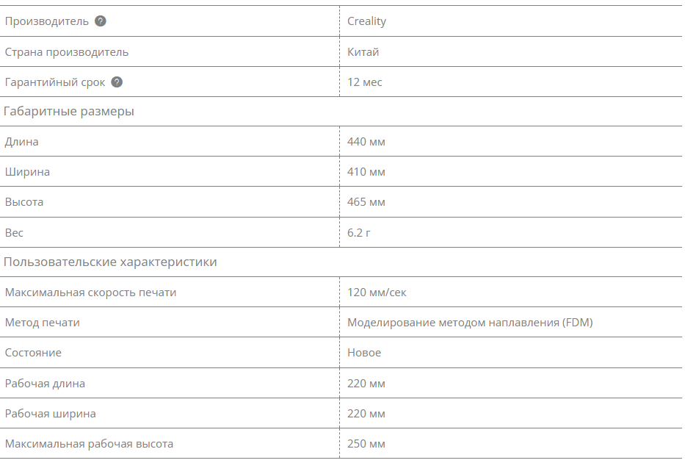Click the Новое condition value
Viewport: 685px width, 463px height.
pos(364,353)
